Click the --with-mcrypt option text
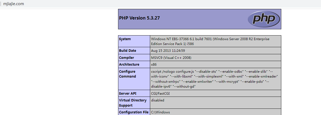This screenshot has width=321, height=115. (x=228, y=81)
